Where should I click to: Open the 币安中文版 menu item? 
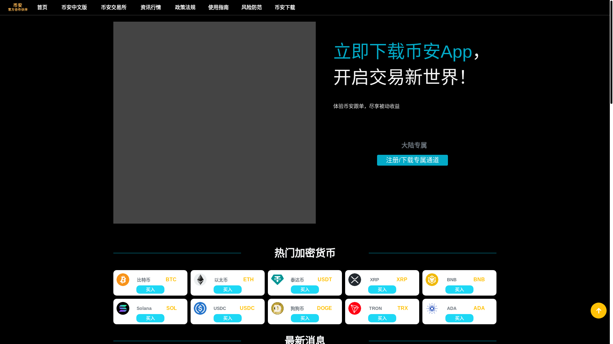tap(74, 7)
